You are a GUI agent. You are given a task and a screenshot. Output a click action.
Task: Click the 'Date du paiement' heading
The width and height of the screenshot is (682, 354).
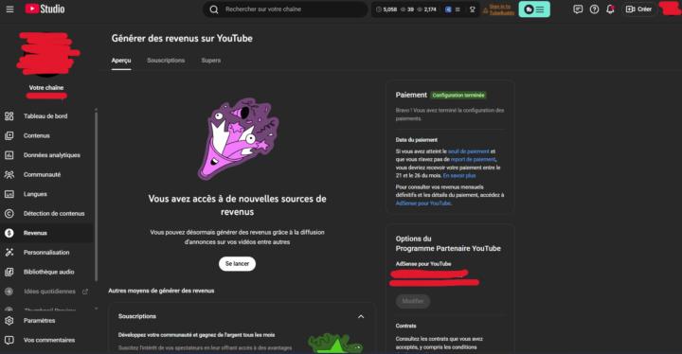416,139
